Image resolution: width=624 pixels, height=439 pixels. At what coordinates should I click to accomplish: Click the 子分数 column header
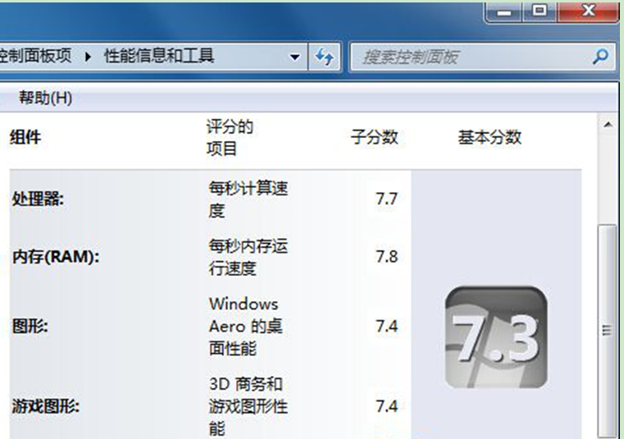point(374,137)
